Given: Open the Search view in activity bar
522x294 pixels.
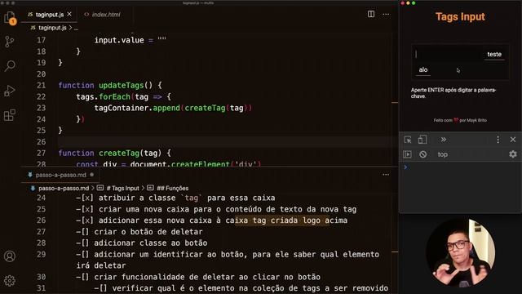Looking at the screenshot, I should (x=10, y=65).
